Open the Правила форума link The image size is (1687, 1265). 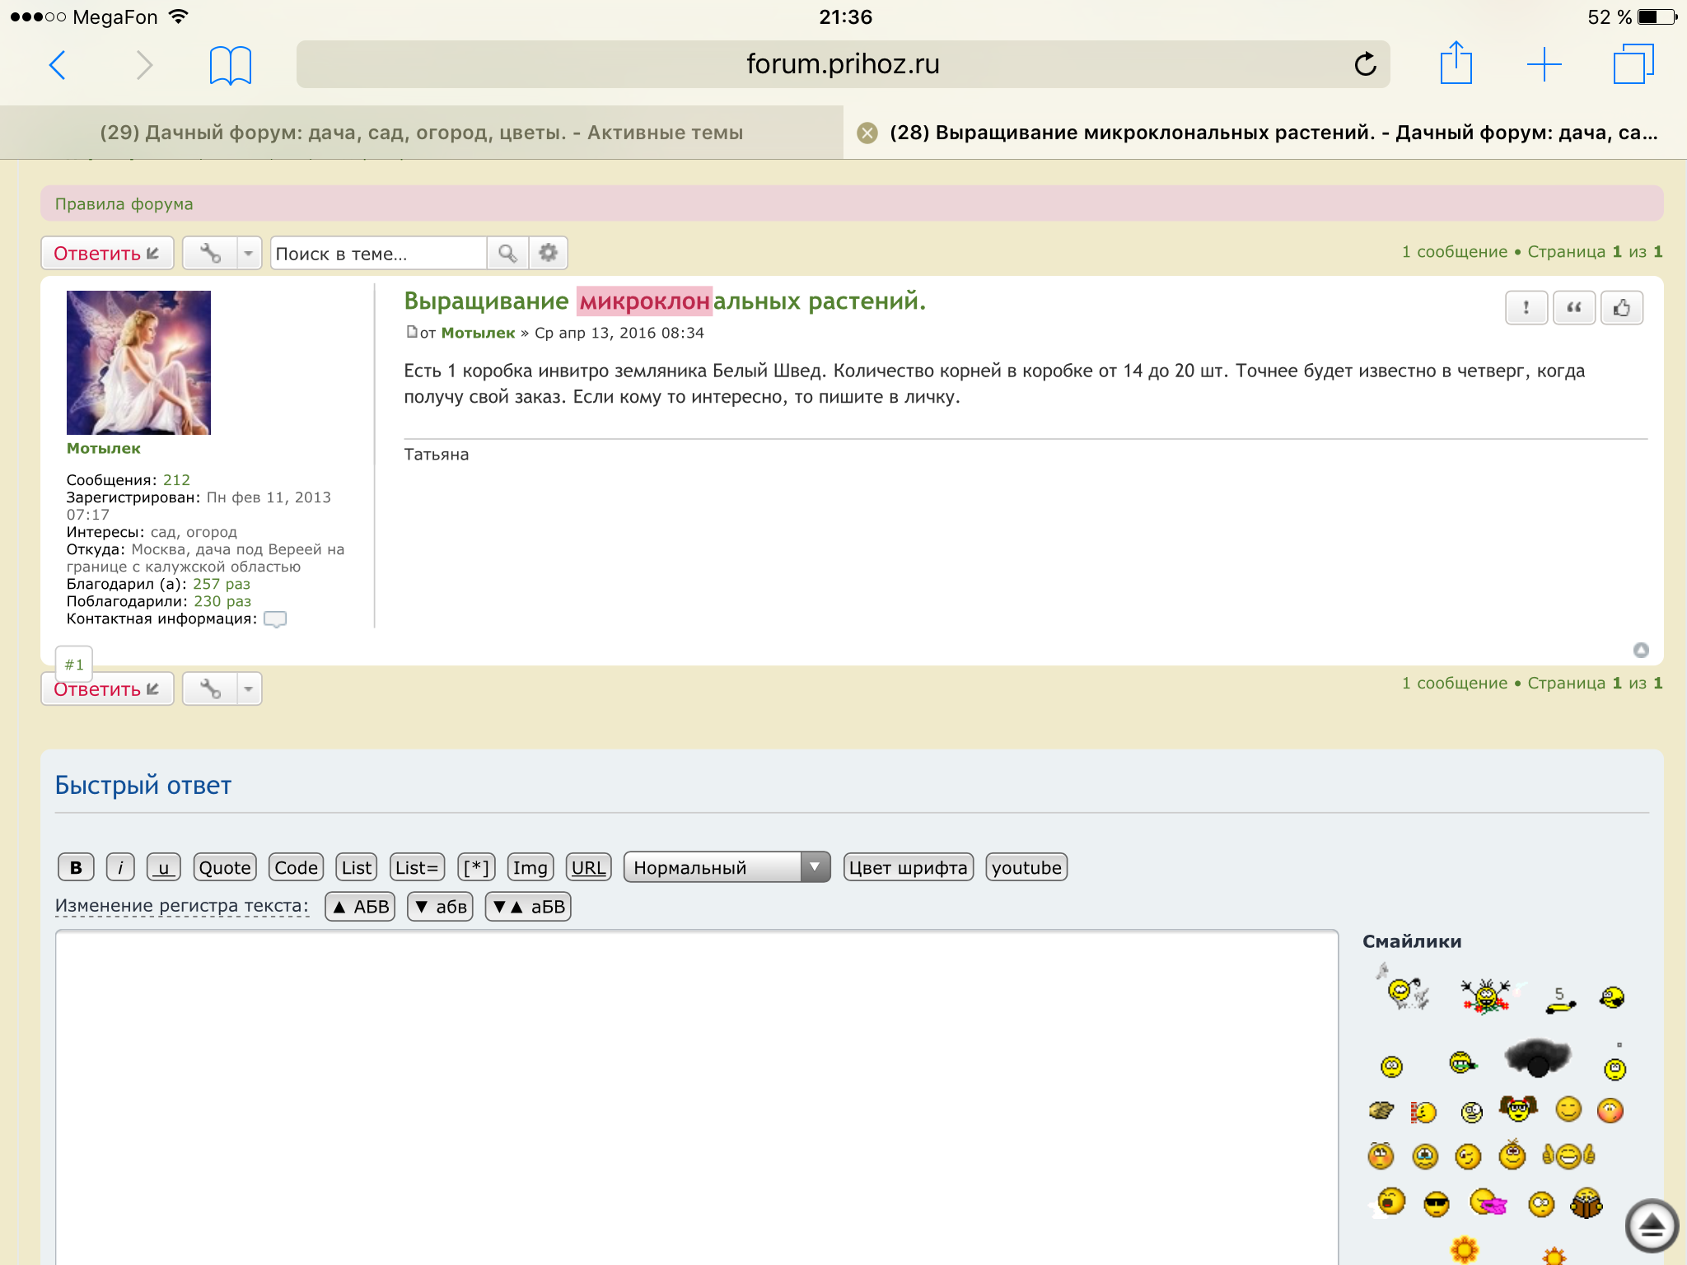click(124, 203)
